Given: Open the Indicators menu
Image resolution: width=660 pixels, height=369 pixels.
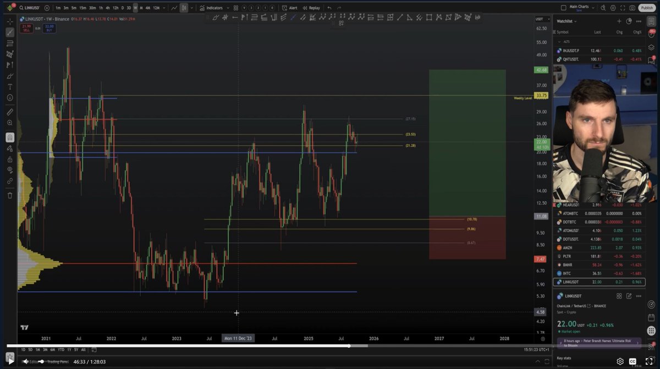Looking at the screenshot, I should click(211, 8).
